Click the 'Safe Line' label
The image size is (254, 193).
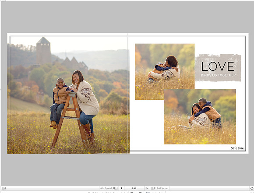237,148
